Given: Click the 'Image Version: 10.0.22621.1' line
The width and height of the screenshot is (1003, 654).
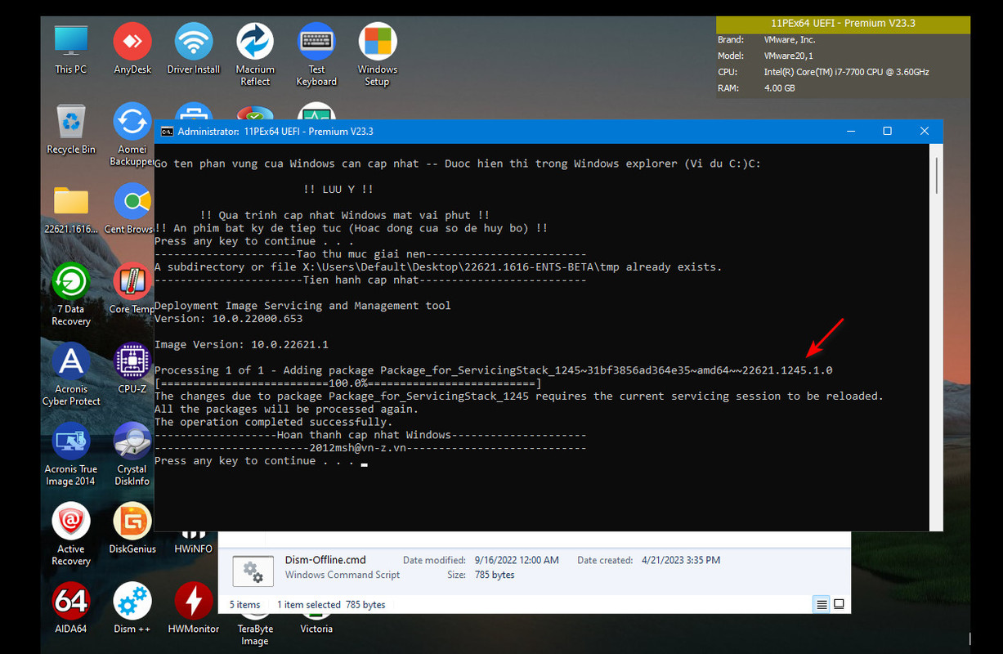Looking at the screenshot, I should 241,344.
